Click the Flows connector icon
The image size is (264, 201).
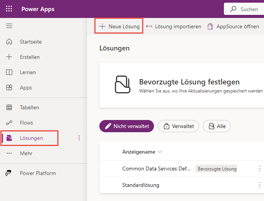[9, 123]
